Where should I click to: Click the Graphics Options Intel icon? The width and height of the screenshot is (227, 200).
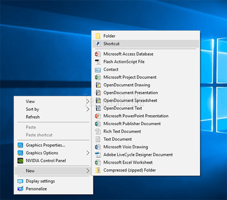coord(20,153)
